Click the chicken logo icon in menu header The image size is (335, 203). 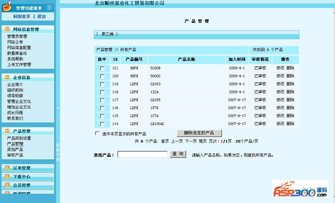[x=7, y=6]
